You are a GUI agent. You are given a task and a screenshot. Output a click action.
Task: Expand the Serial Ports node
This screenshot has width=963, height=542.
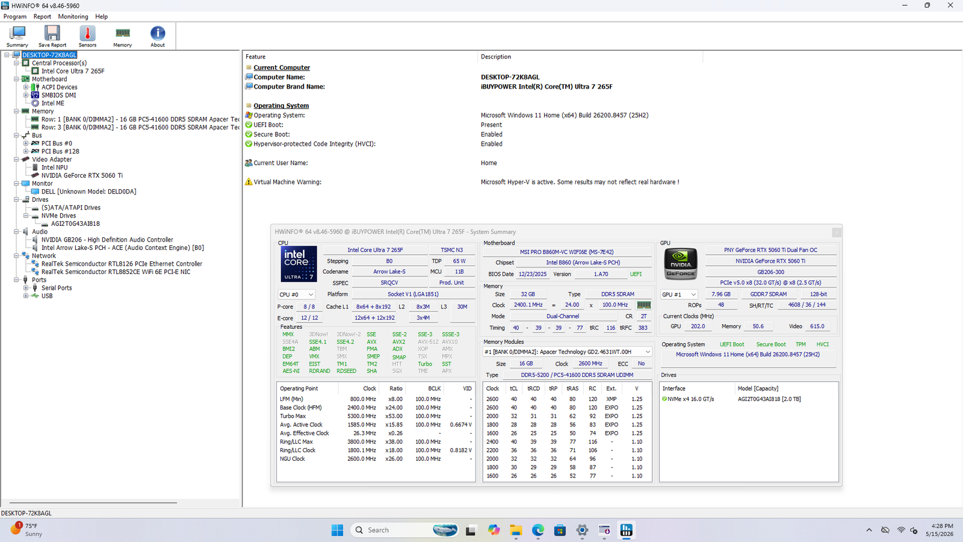point(26,288)
